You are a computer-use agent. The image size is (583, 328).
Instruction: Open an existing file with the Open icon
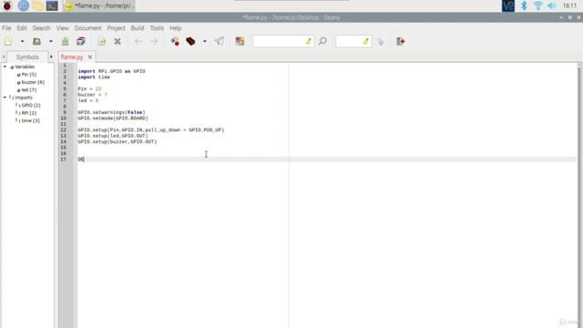(x=36, y=41)
